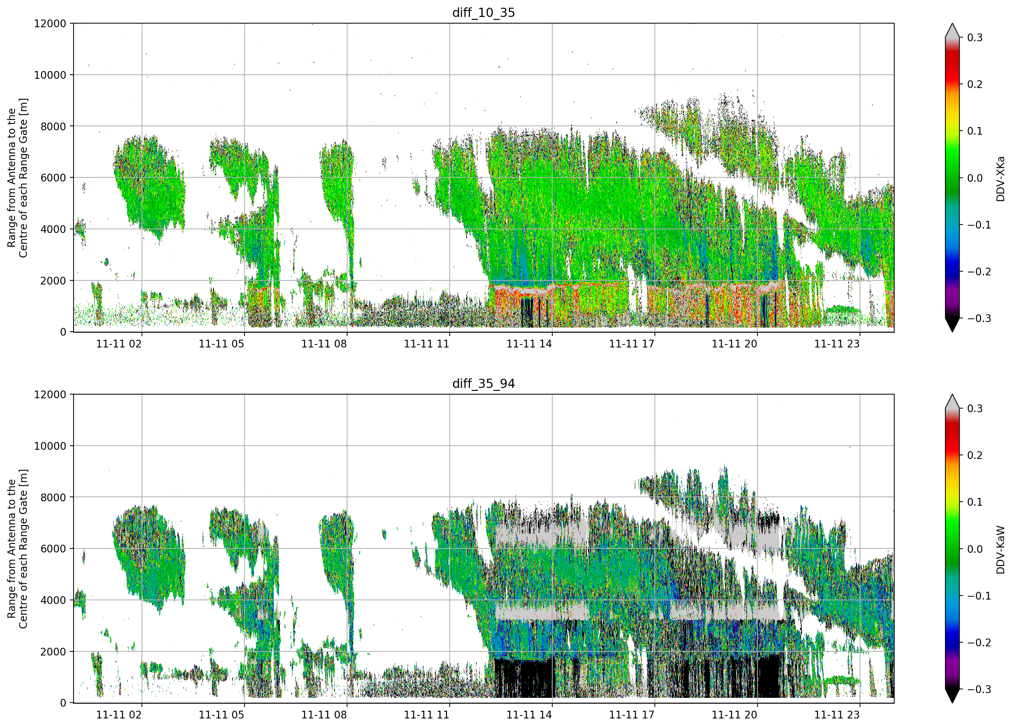The width and height of the screenshot is (1013, 728).
Task: Select the '11-11 14' tick under the diff_10_35 plot
Action: 529,344
